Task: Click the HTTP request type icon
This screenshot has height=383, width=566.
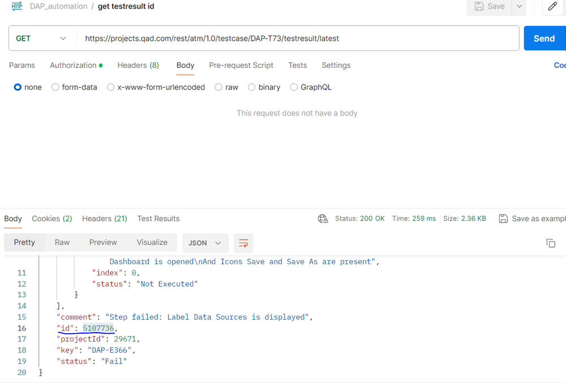Action: 16,6
